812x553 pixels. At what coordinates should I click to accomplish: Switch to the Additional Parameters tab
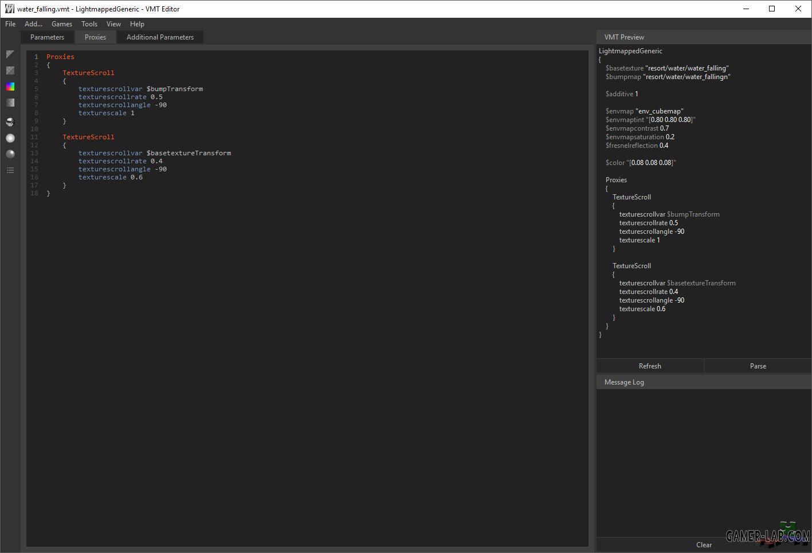tap(160, 37)
